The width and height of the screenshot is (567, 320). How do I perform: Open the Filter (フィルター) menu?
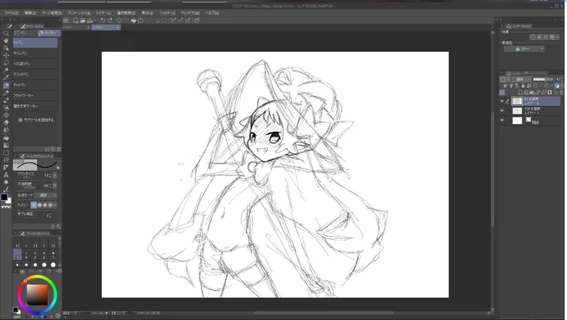tap(167, 13)
